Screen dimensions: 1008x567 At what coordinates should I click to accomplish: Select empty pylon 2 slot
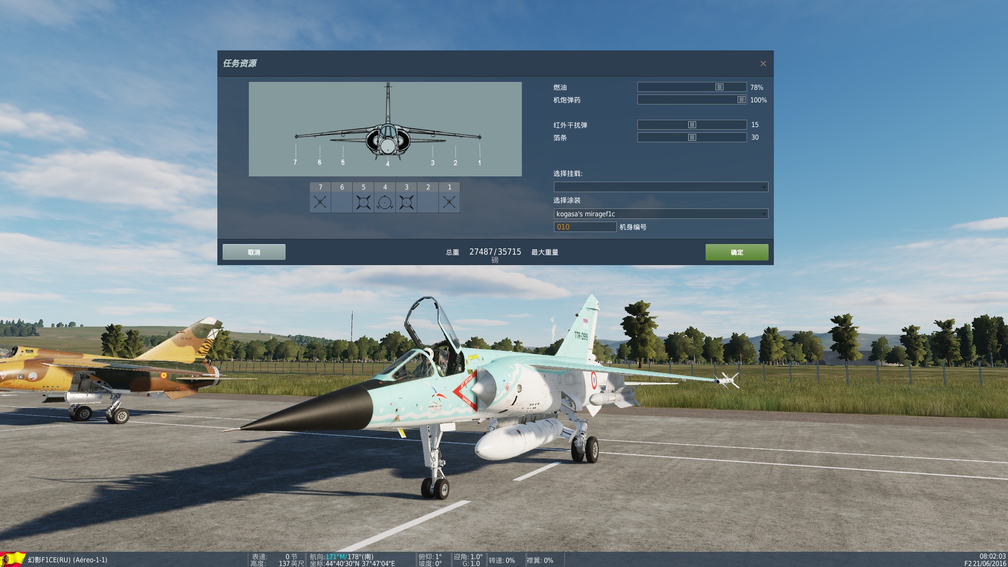pos(428,202)
